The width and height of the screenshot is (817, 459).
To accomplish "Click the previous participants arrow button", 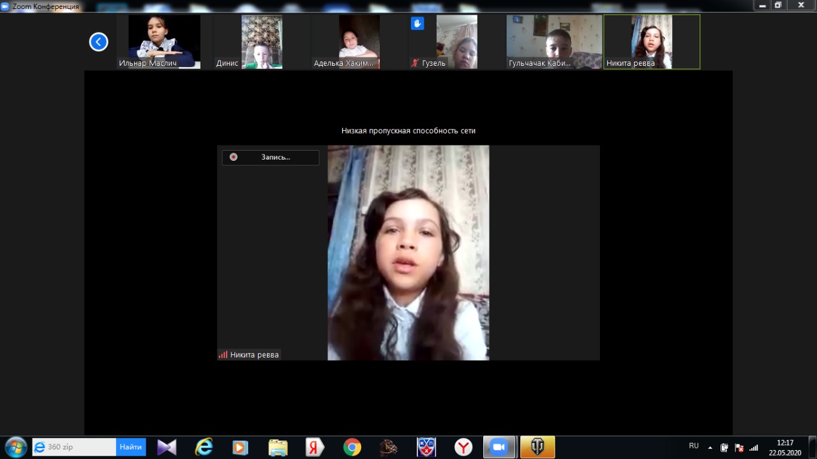I will coord(98,42).
